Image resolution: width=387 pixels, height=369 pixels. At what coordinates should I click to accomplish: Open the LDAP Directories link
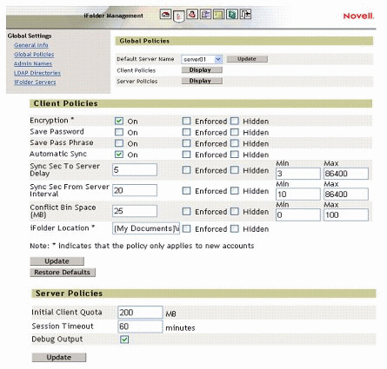coord(37,73)
